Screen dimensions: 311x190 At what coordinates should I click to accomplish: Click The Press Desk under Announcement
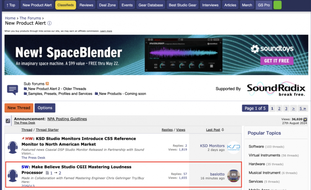[25, 123]
